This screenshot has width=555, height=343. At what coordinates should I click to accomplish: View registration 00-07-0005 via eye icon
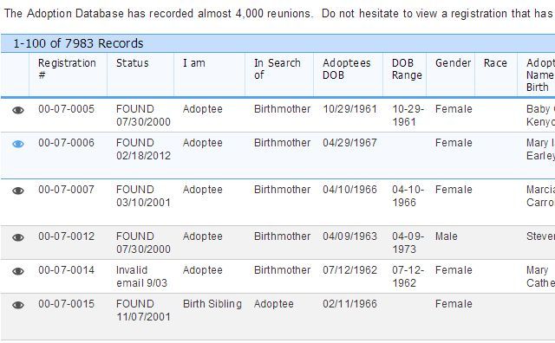point(18,110)
